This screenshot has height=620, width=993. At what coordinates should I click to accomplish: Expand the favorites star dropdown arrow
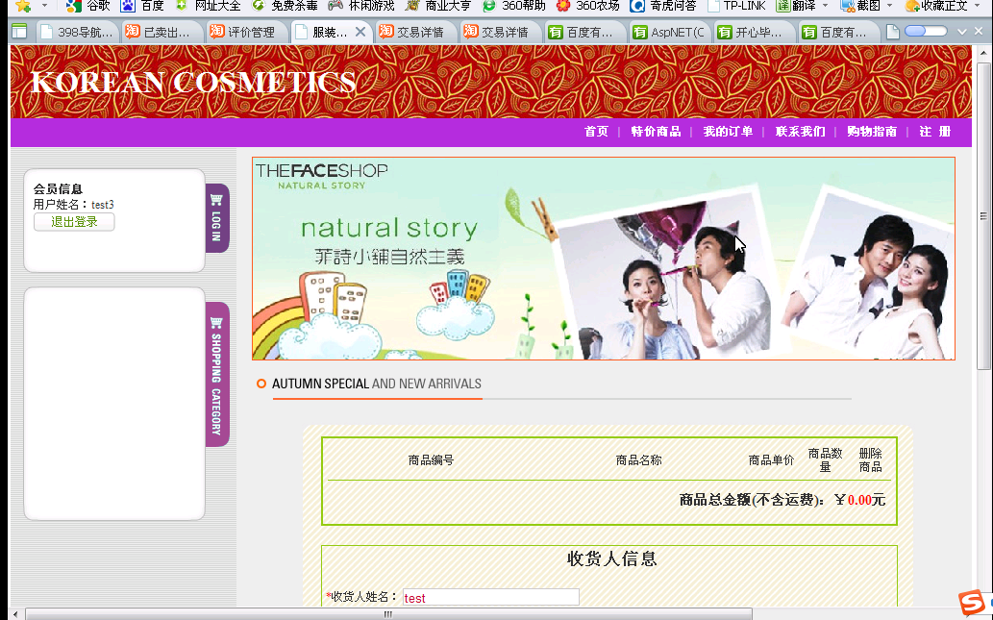[44, 6]
